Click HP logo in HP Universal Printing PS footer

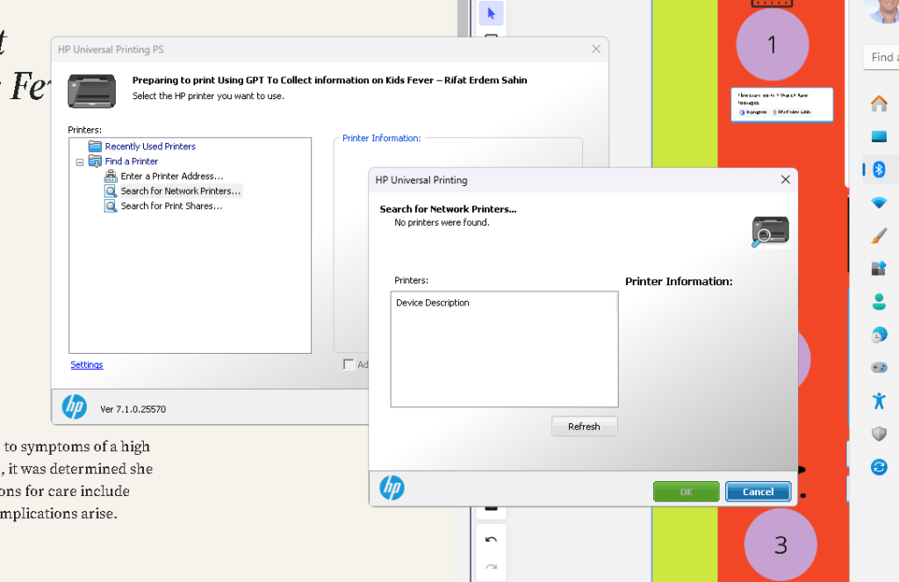point(75,407)
